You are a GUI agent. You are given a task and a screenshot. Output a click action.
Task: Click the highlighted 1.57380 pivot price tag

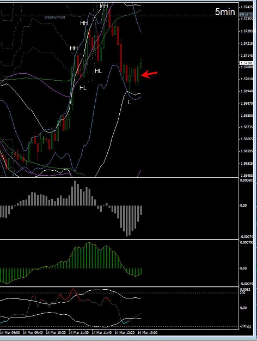247,14
